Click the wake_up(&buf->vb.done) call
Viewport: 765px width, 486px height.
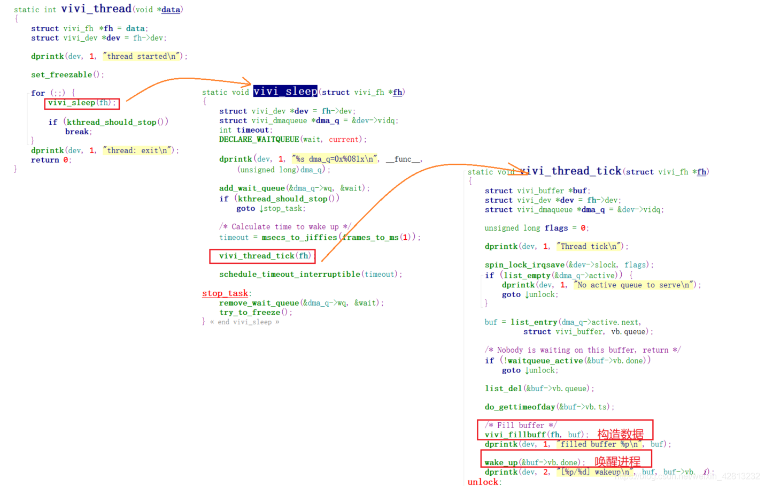pos(535,462)
